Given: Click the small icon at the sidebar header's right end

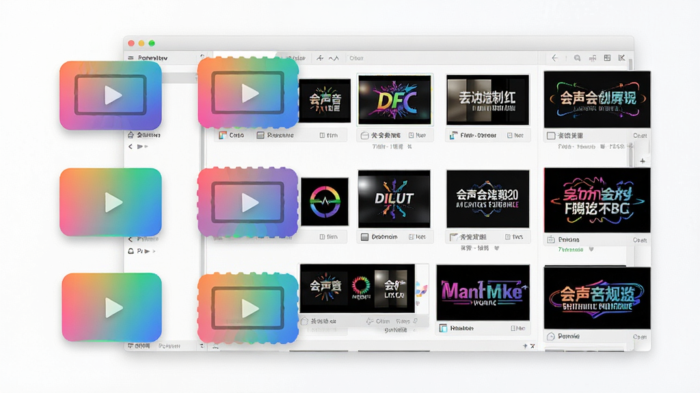Looking at the screenshot, I should (x=202, y=57).
